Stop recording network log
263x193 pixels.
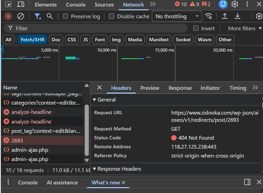8,16
